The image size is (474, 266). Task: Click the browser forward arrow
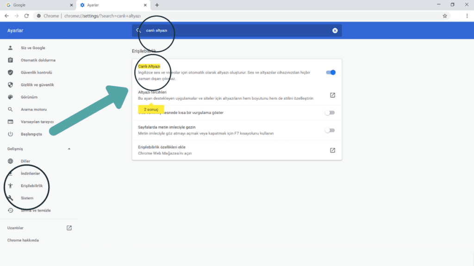[17, 16]
